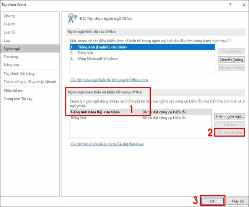Select Thanh công cụ Truy nhập Nhanh
The width and height of the screenshot is (249, 207).
pos(30,82)
